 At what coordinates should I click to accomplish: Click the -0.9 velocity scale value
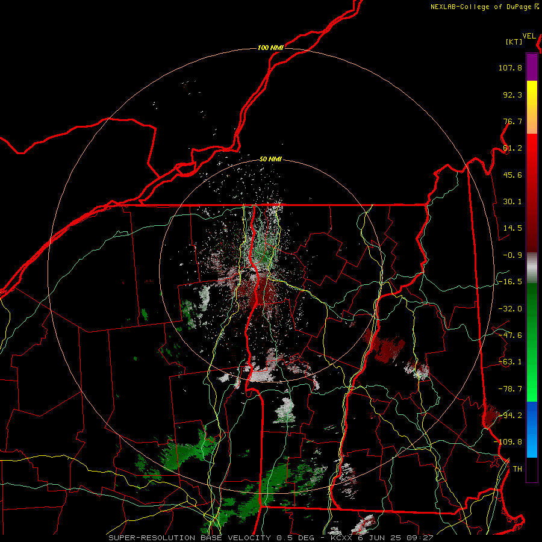coord(512,255)
